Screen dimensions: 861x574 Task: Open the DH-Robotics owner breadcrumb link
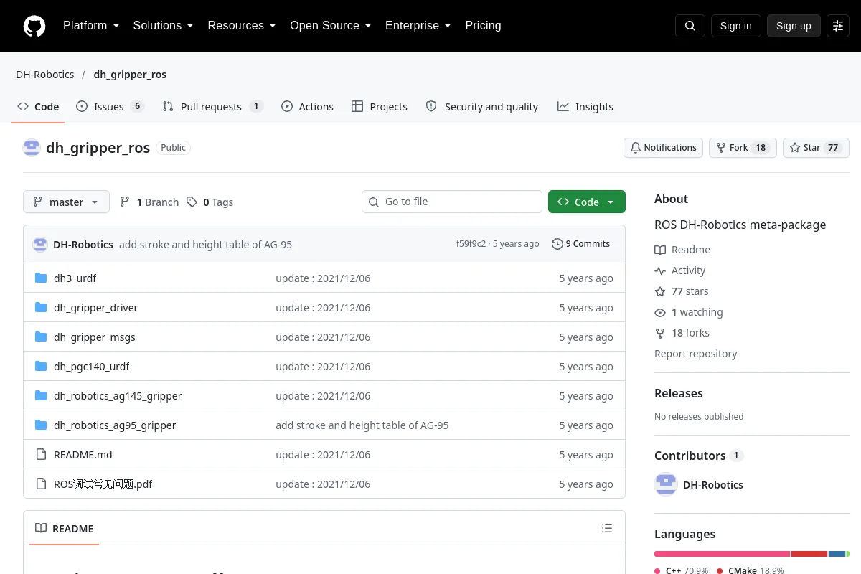coord(45,75)
